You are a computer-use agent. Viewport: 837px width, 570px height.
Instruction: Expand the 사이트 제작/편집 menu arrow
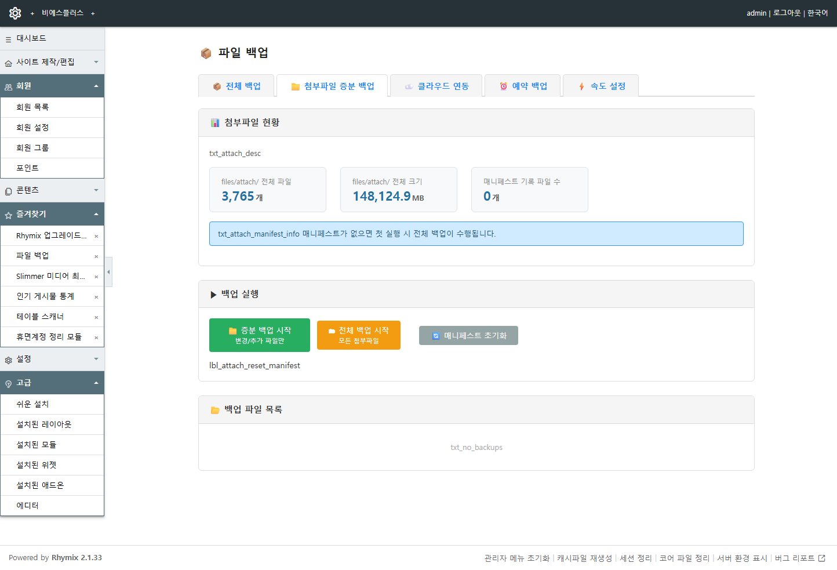coord(96,62)
